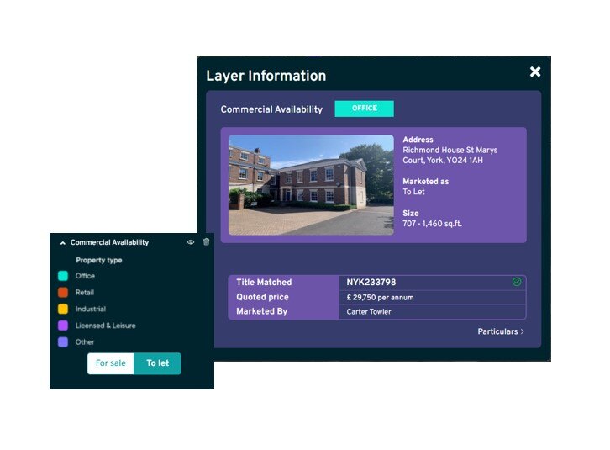610x450 pixels.
Task: Click the Office color swatch
Action: 63,276
